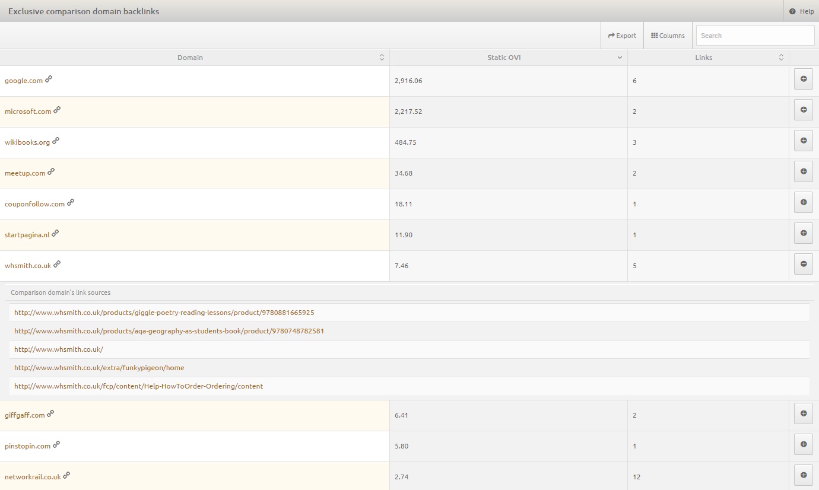The height and width of the screenshot is (490, 819).
Task: Click the link icon beside google.com
Action: pyautogui.click(x=49, y=79)
